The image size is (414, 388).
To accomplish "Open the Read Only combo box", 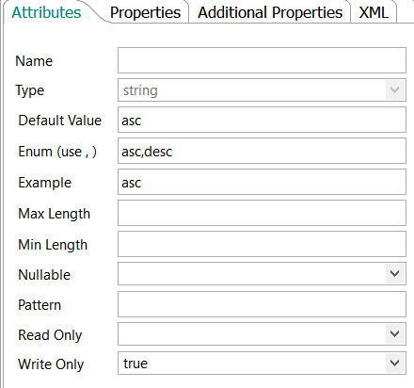I will pos(262,333).
